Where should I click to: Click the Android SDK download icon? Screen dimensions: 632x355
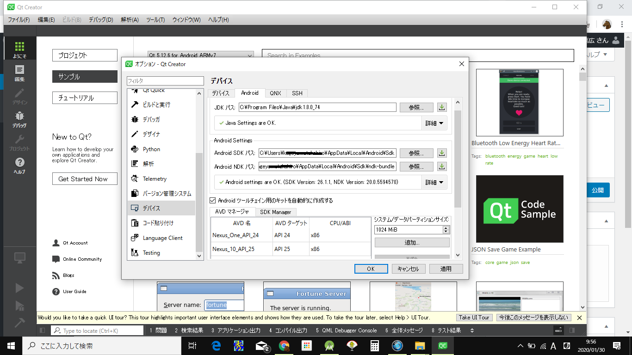[x=442, y=153]
